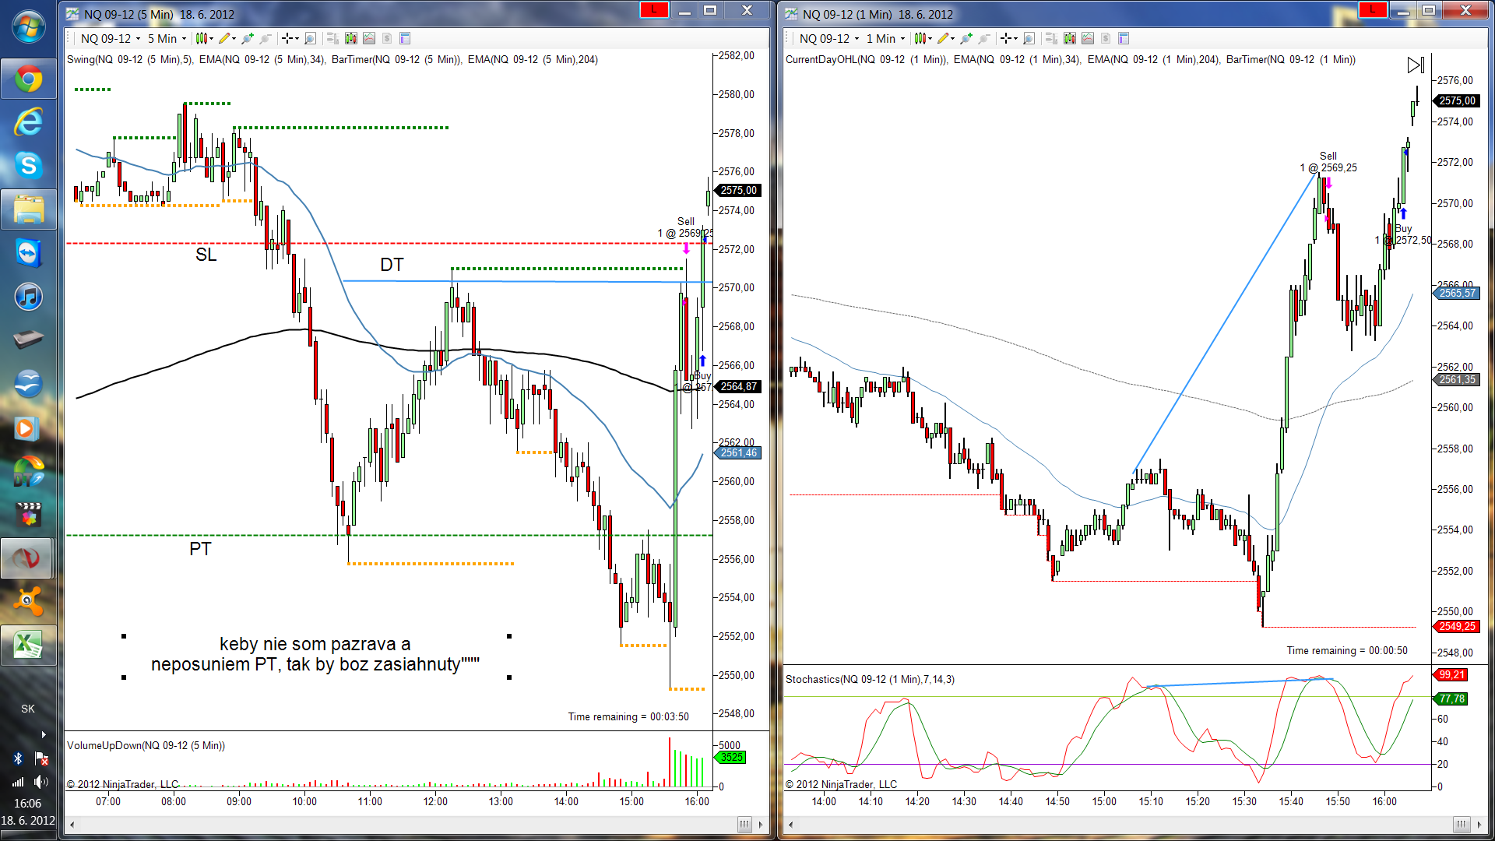This screenshot has height=841, width=1495.
Task: Open zoom frame tool in 1 Min chart toolbar
Action: point(1029,38)
